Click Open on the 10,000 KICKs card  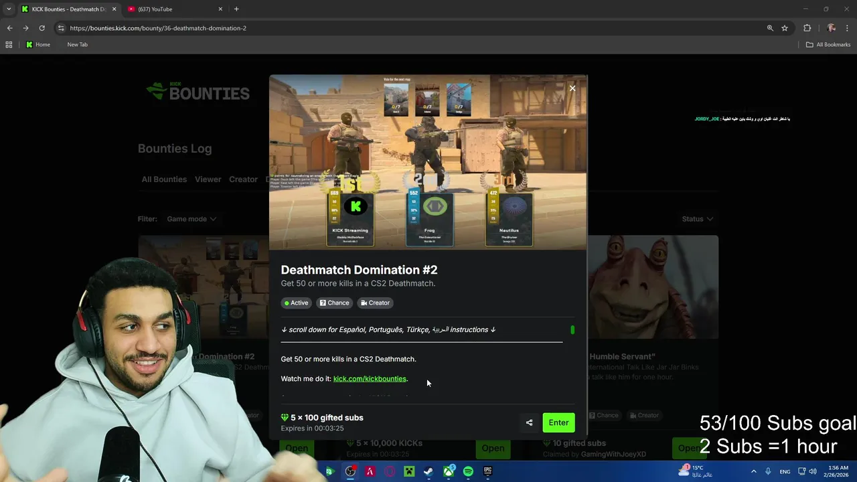click(x=493, y=448)
